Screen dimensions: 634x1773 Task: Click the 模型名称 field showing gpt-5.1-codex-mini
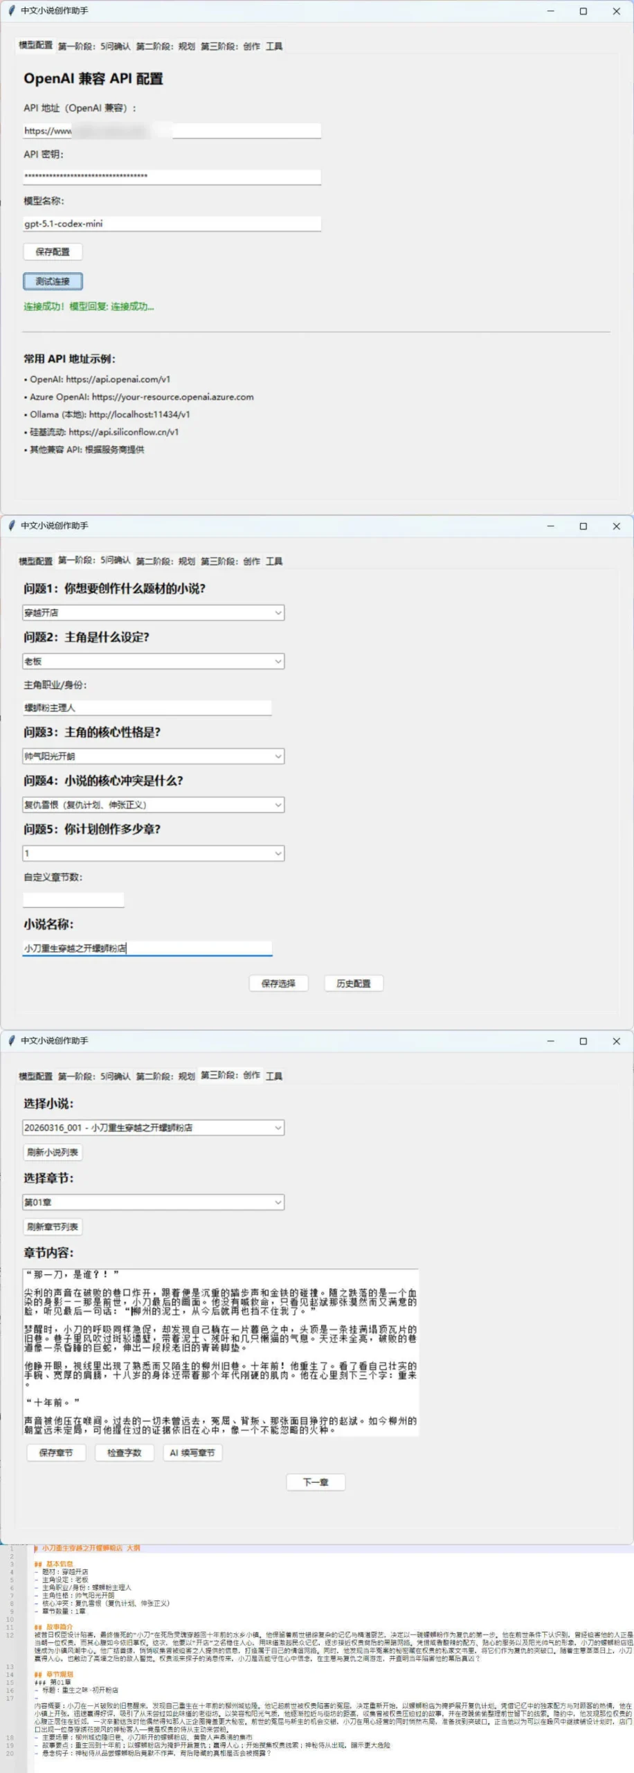(172, 224)
